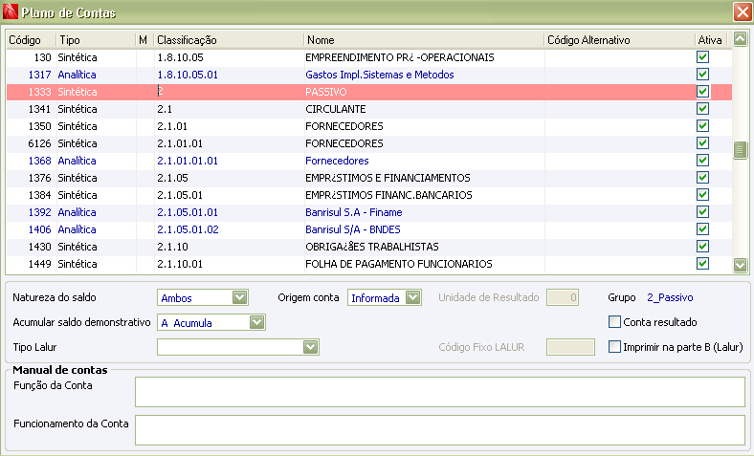Toggle Ativa checkbox for PASSIVO row
This screenshot has width=754, height=456.
702,92
